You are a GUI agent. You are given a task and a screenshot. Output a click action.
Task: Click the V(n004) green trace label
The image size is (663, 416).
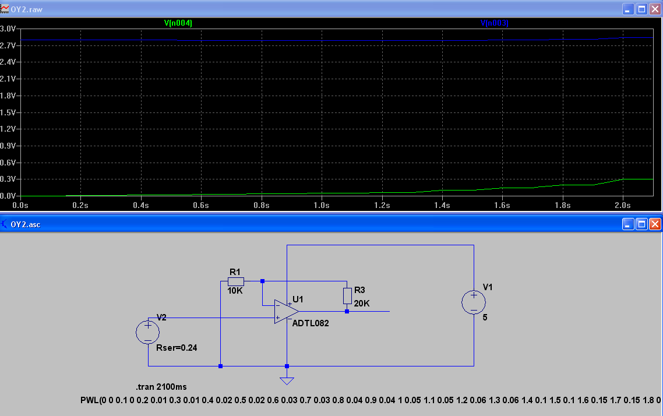coord(178,23)
